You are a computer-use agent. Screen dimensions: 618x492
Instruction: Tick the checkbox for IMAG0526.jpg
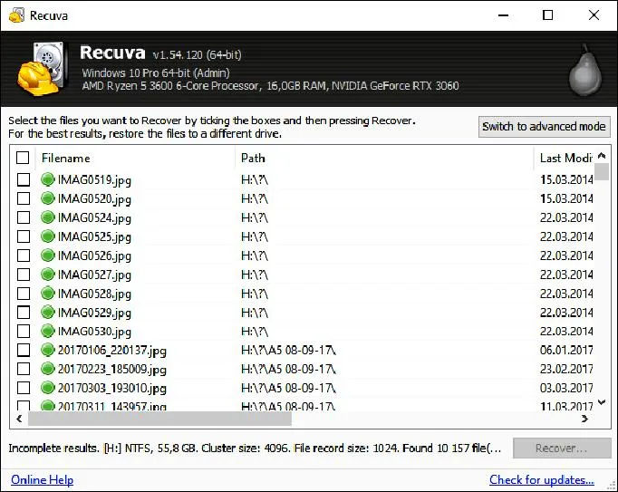[24, 256]
